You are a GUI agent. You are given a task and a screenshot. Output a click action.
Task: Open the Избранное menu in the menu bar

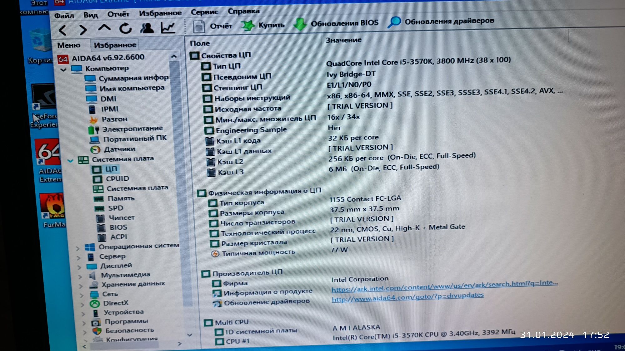tap(160, 13)
